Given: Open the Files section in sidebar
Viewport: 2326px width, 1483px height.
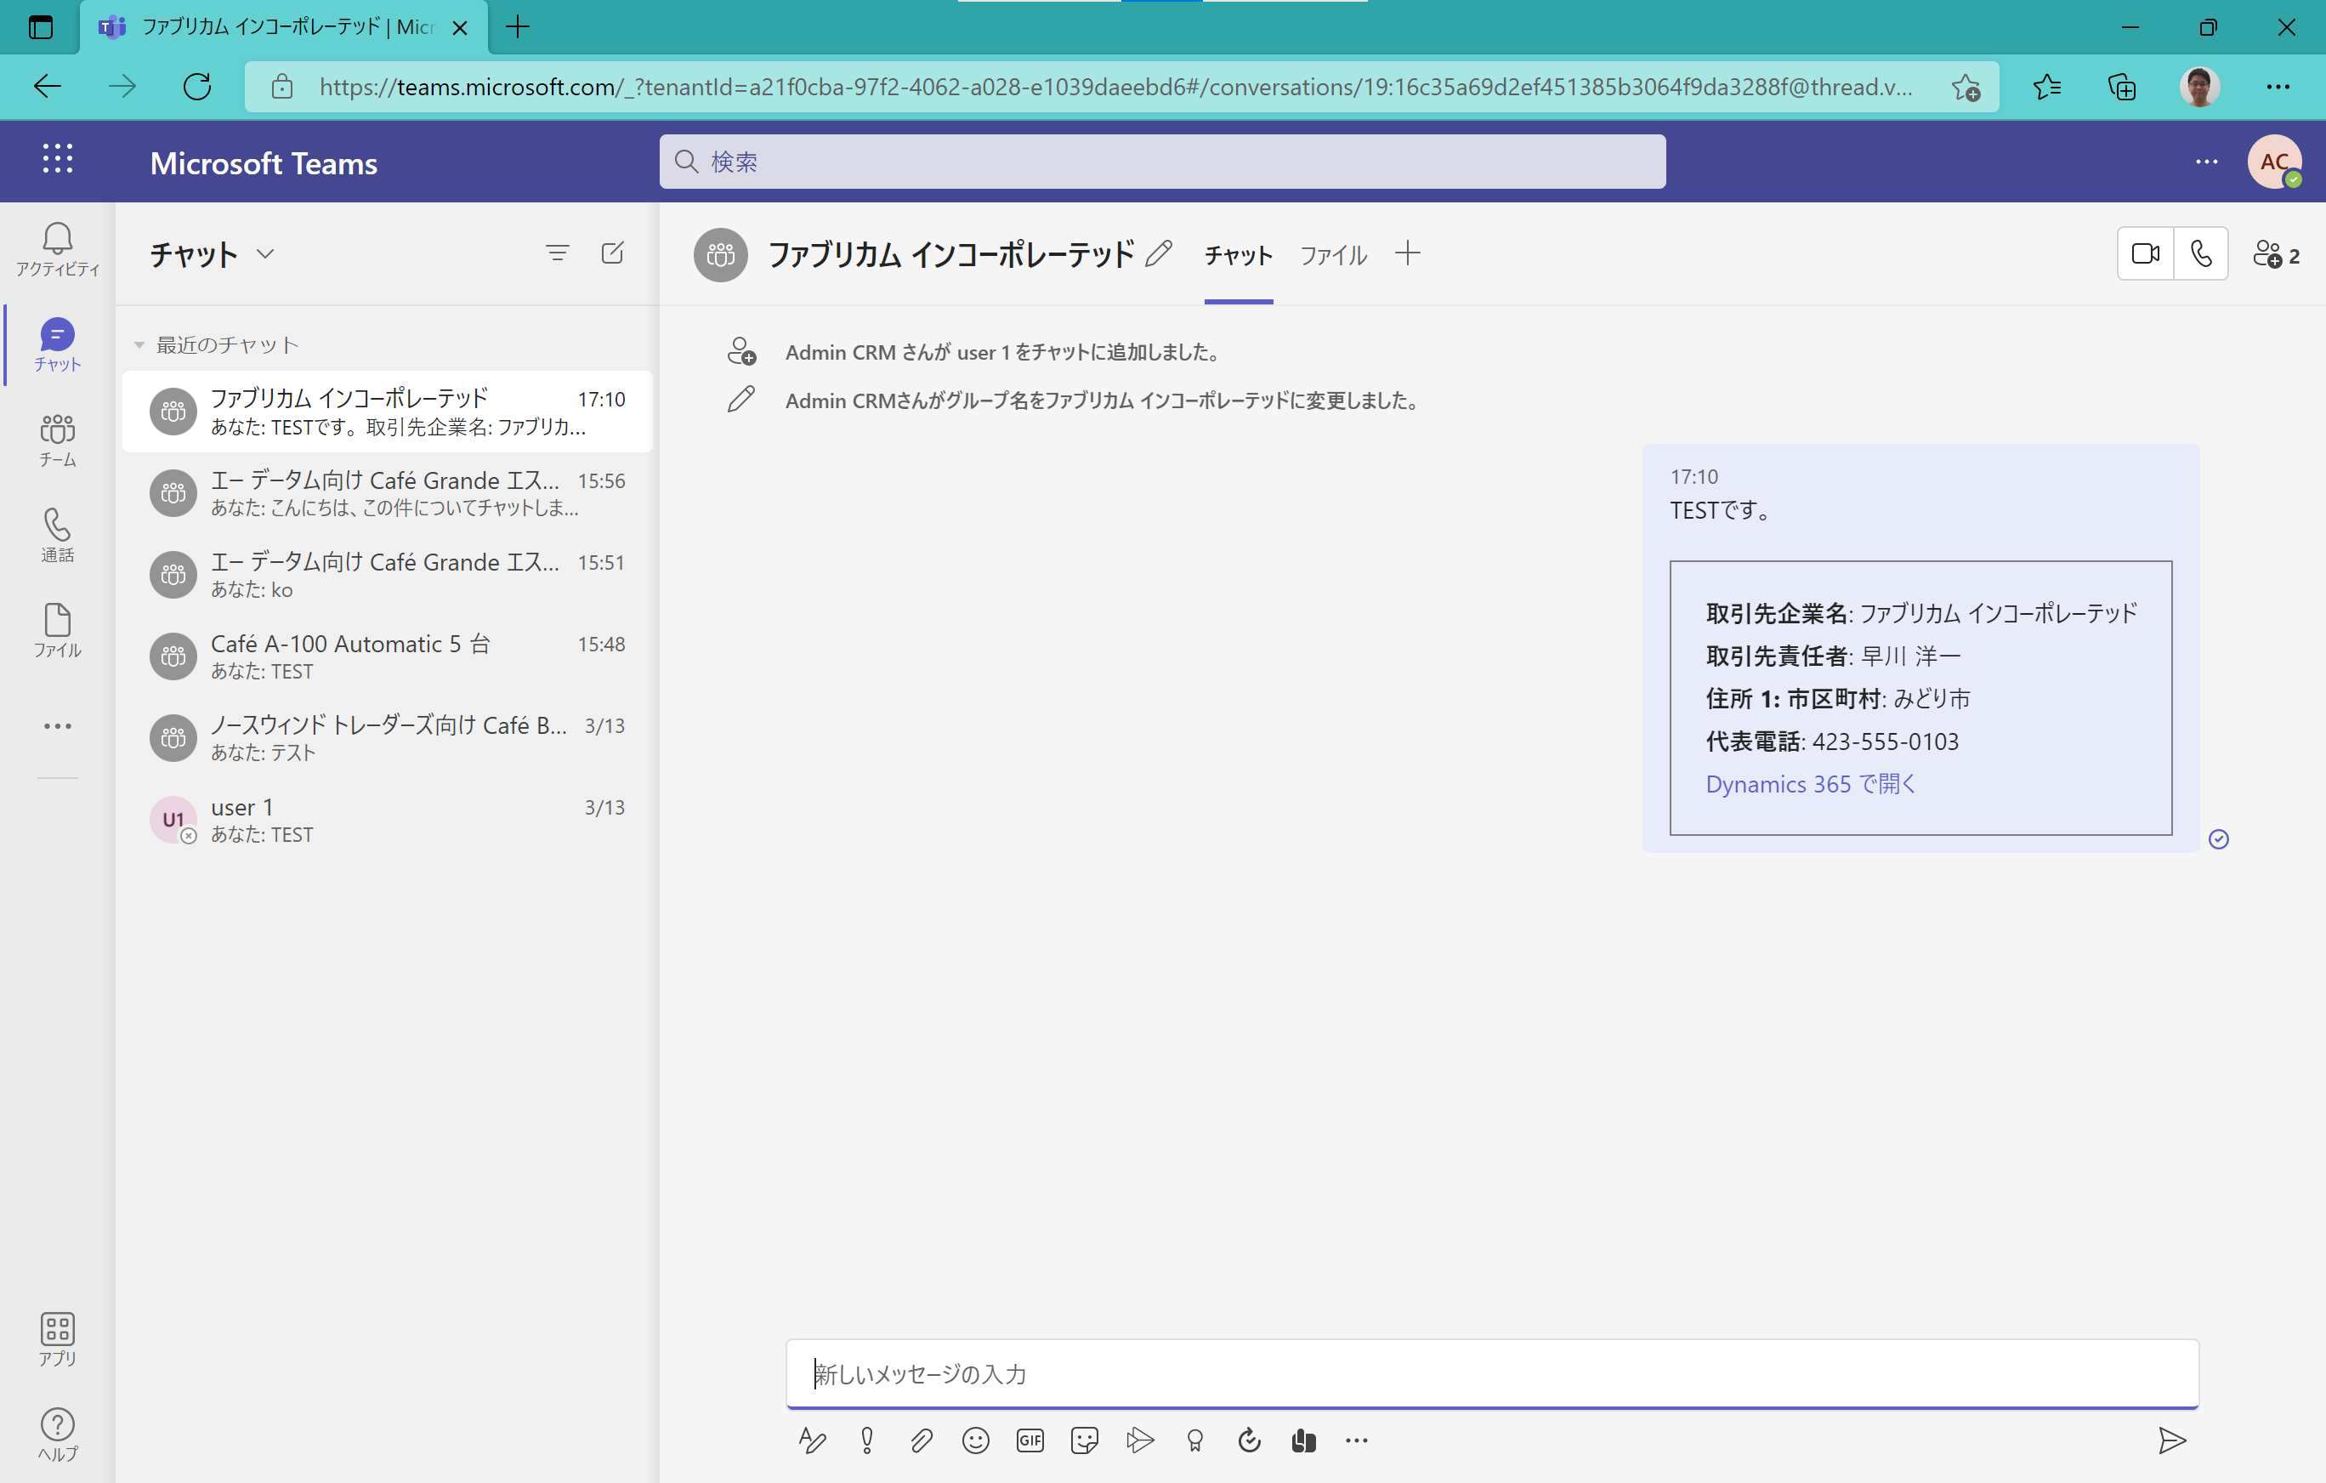Looking at the screenshot, I should tap(57, 632).
